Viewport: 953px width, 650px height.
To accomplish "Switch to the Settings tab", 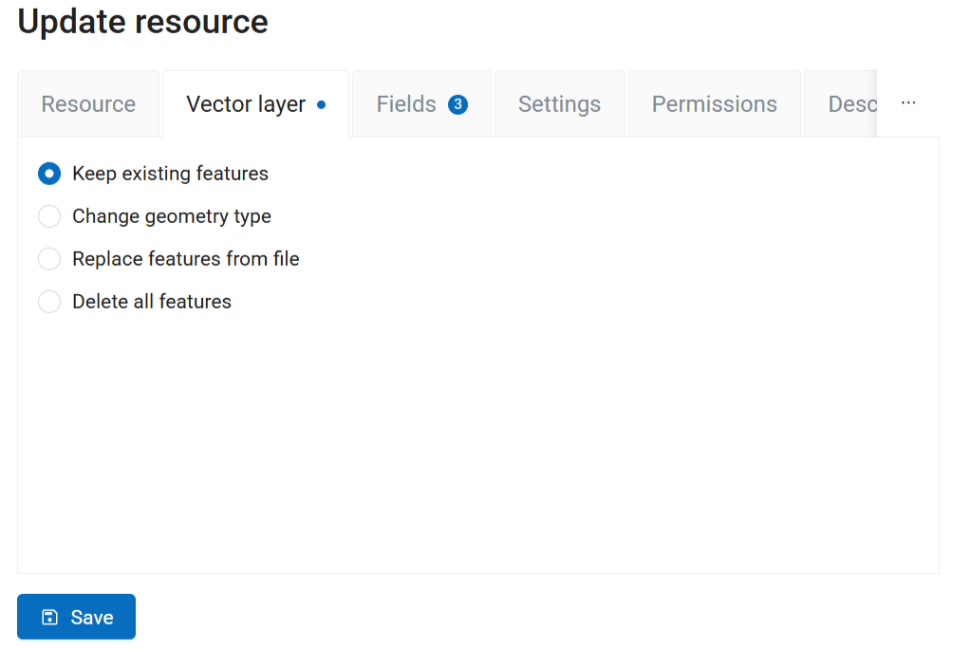I will pos(560,103).
